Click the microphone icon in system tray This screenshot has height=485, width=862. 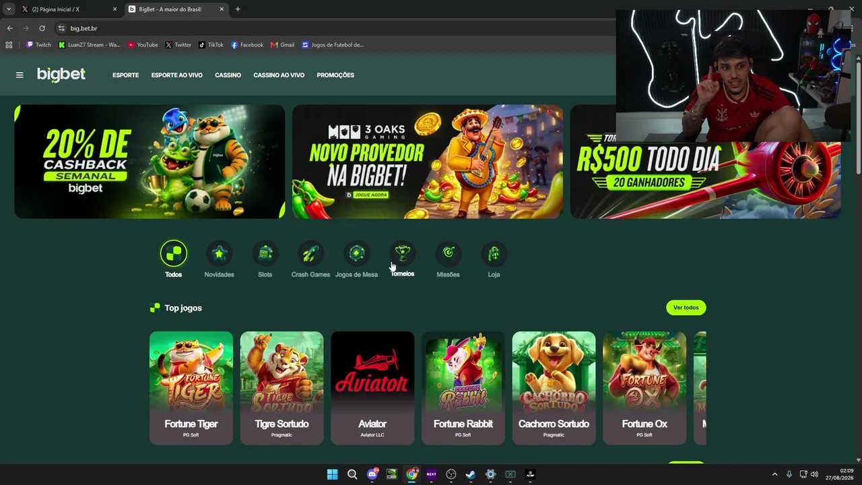click(789, 474)
